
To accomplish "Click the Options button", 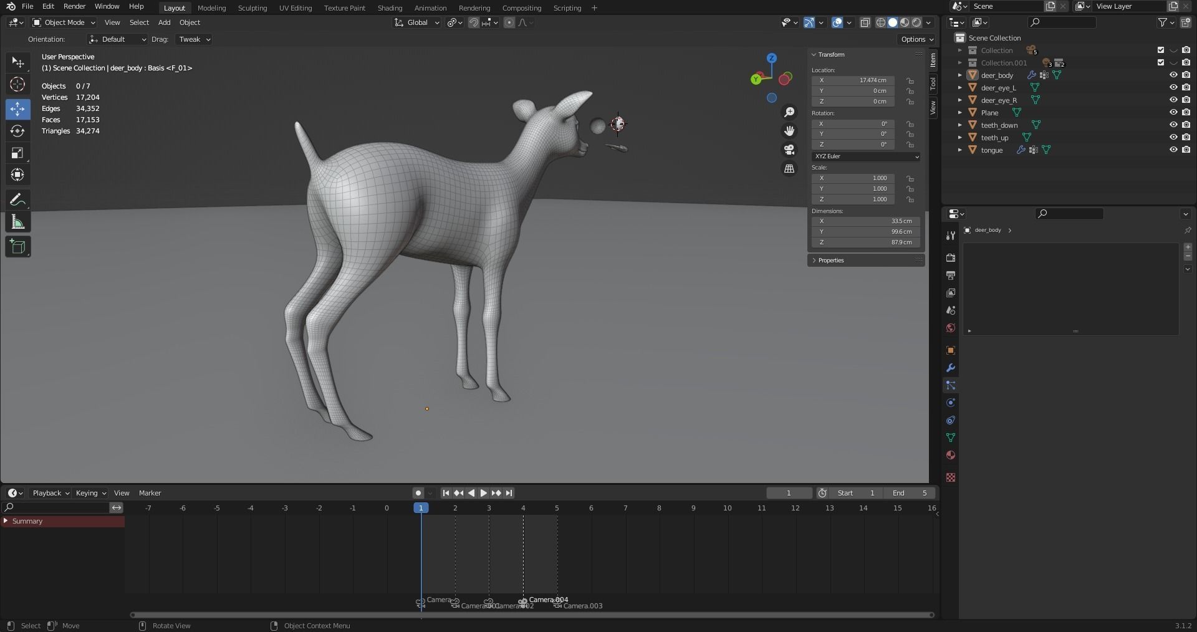I will click(x=917, y=39).
